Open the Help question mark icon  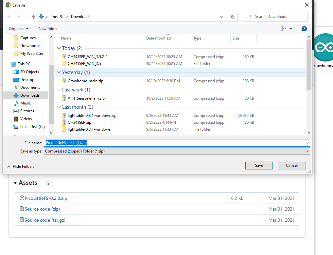pyautogui.click(x=304, y=29)
